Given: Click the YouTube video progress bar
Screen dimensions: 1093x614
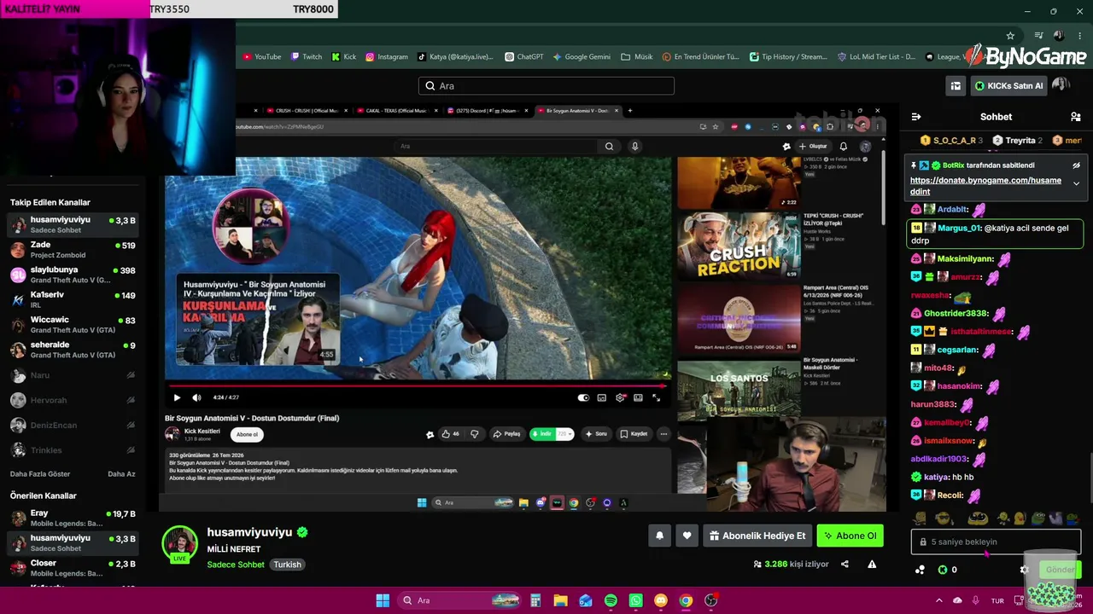Looking at the screenshot, I should [x=417, y=385].
